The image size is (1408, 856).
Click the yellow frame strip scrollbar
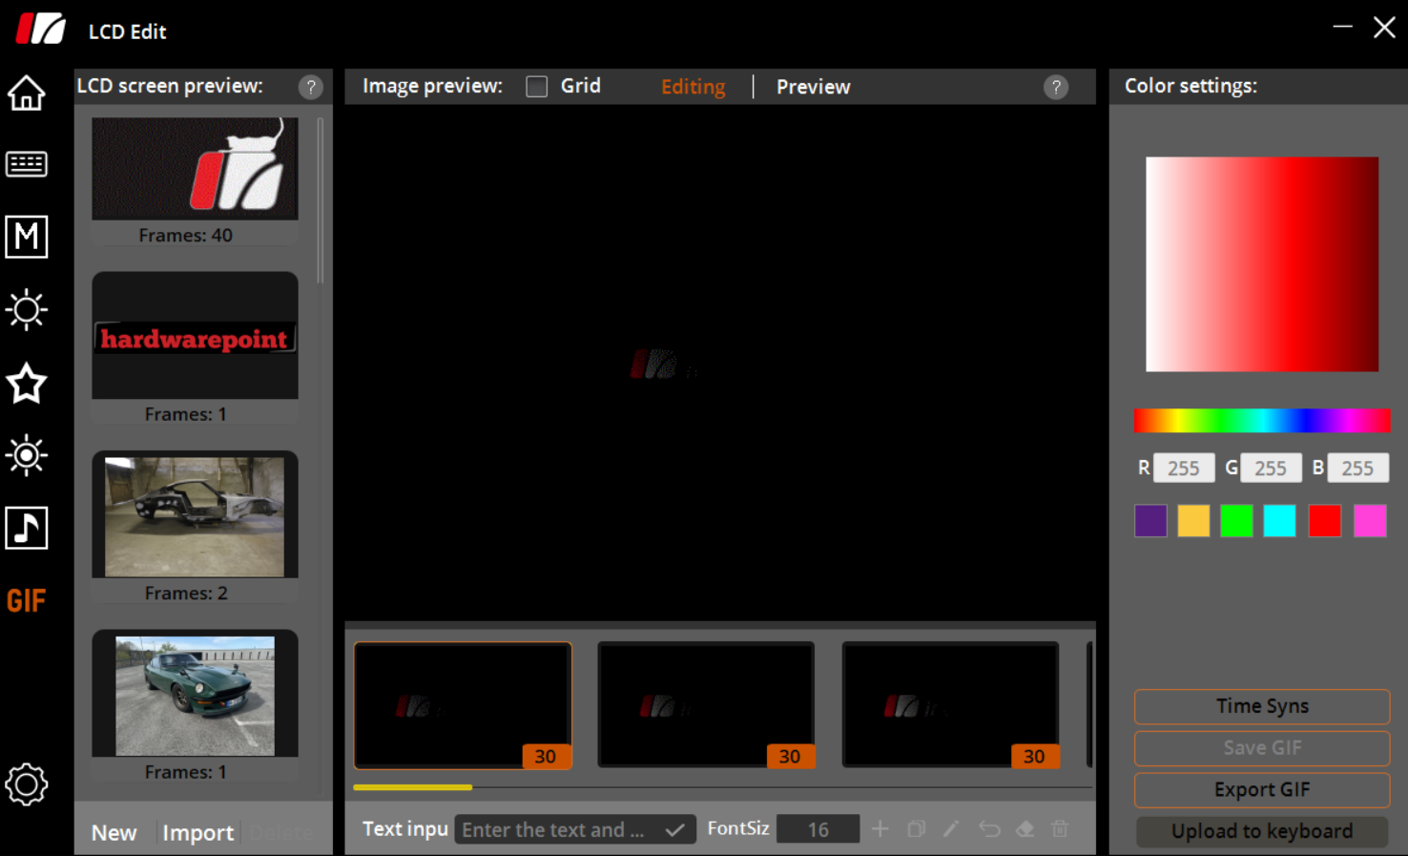tap(412, 787)
